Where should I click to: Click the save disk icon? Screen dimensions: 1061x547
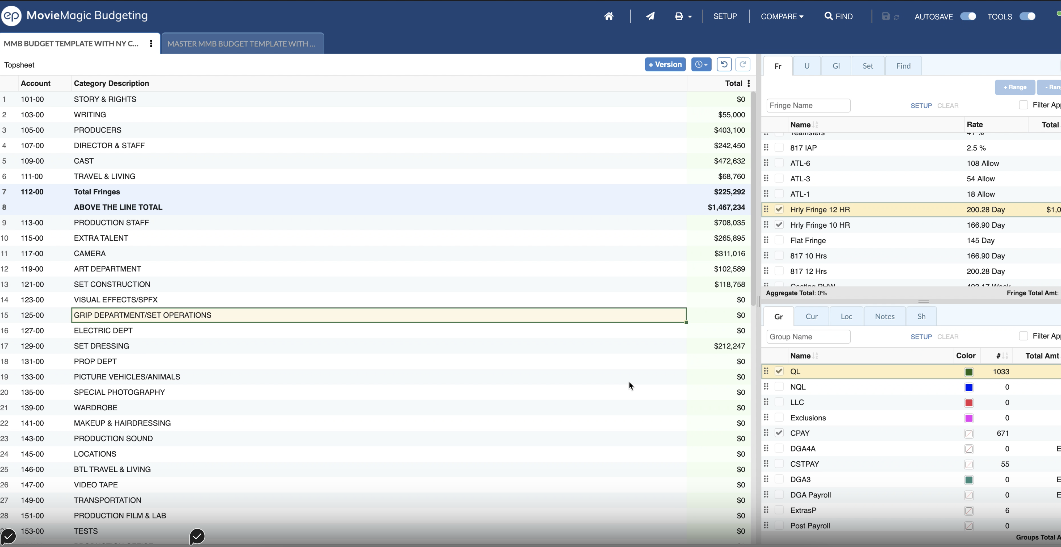pos(885,16)
